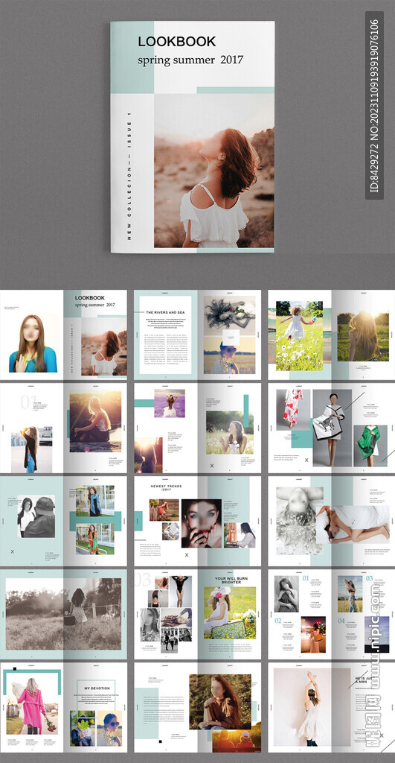Select the woman in sunglasses photo
Image resolution: width=395 pixels, height=763 pixels.
click(x=109, y=727)
